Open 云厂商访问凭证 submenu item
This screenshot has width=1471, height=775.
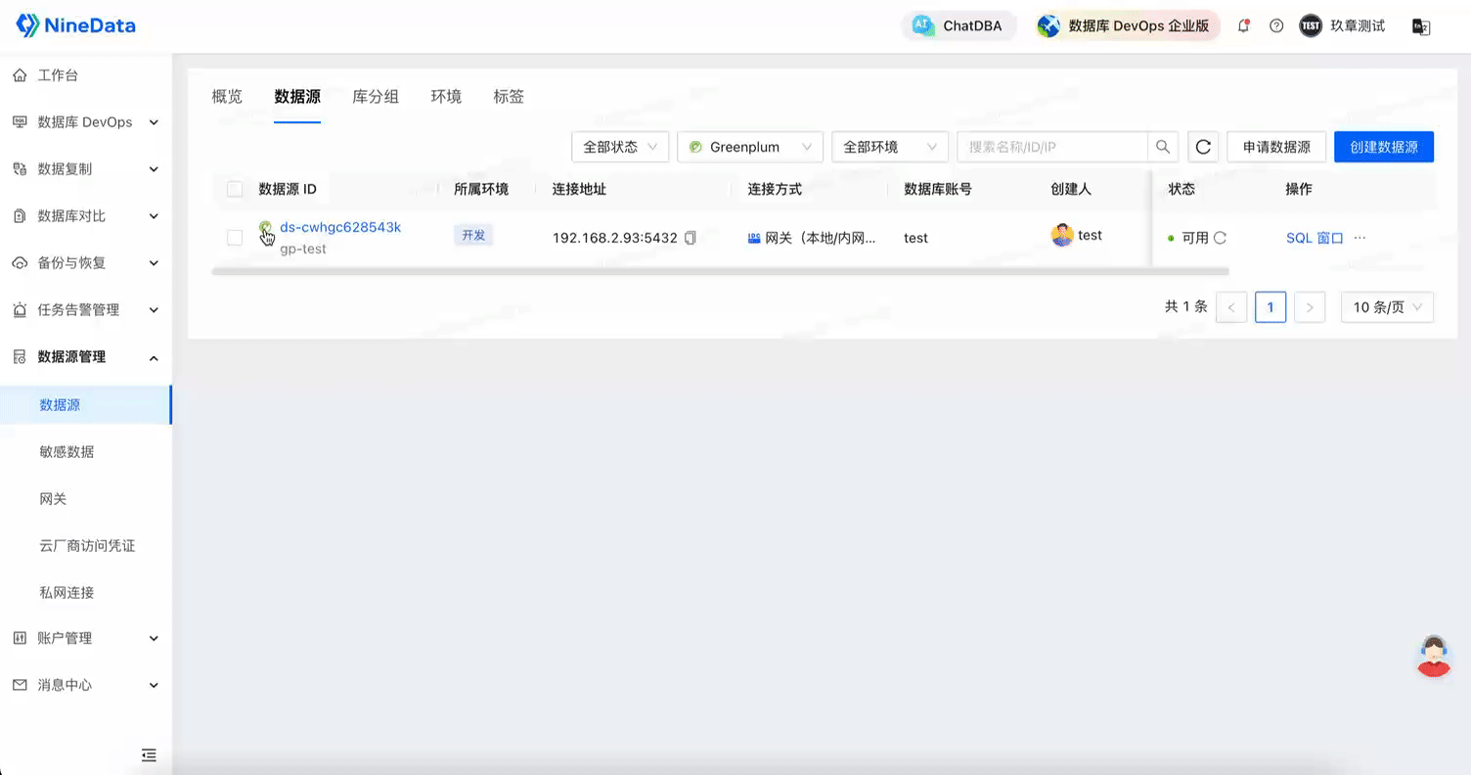tap(86, 545)
